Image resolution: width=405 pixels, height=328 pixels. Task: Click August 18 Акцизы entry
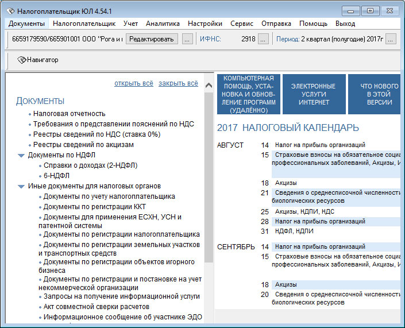(286, 183)
